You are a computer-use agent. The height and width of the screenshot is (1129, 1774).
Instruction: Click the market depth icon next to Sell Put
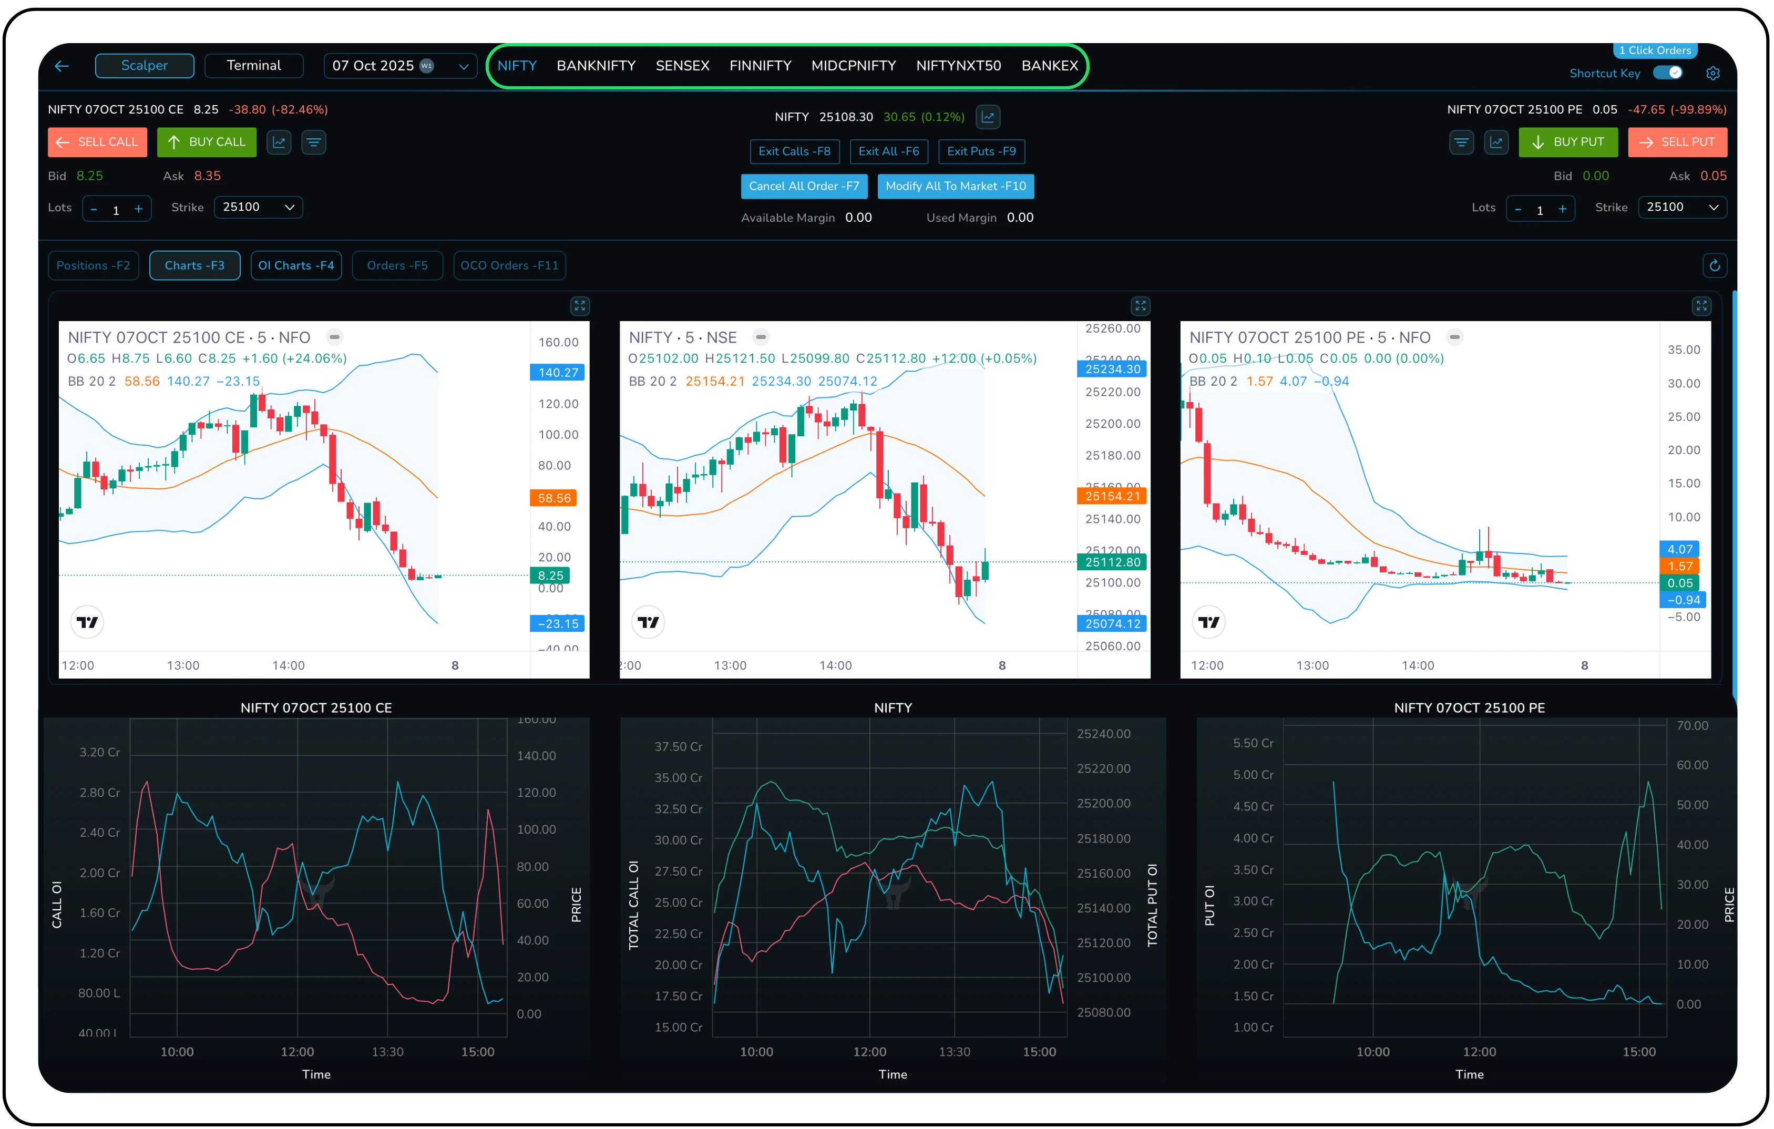1462,142
